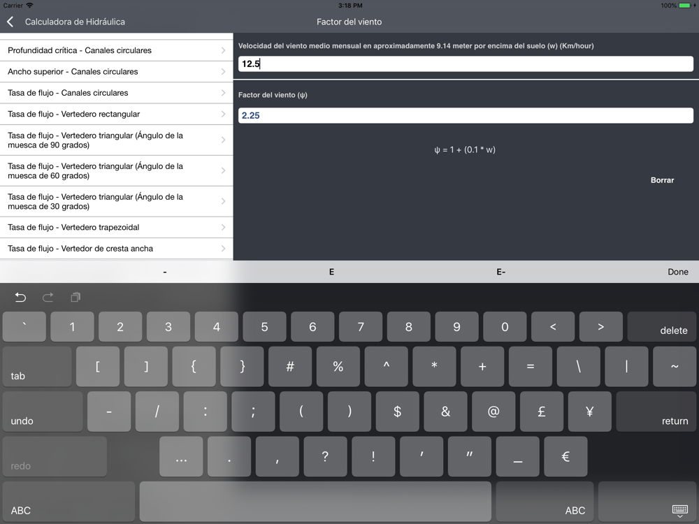Tap the yen symbol key
The width and height of the screenshot is (699, 524).
tap(589, 412)
